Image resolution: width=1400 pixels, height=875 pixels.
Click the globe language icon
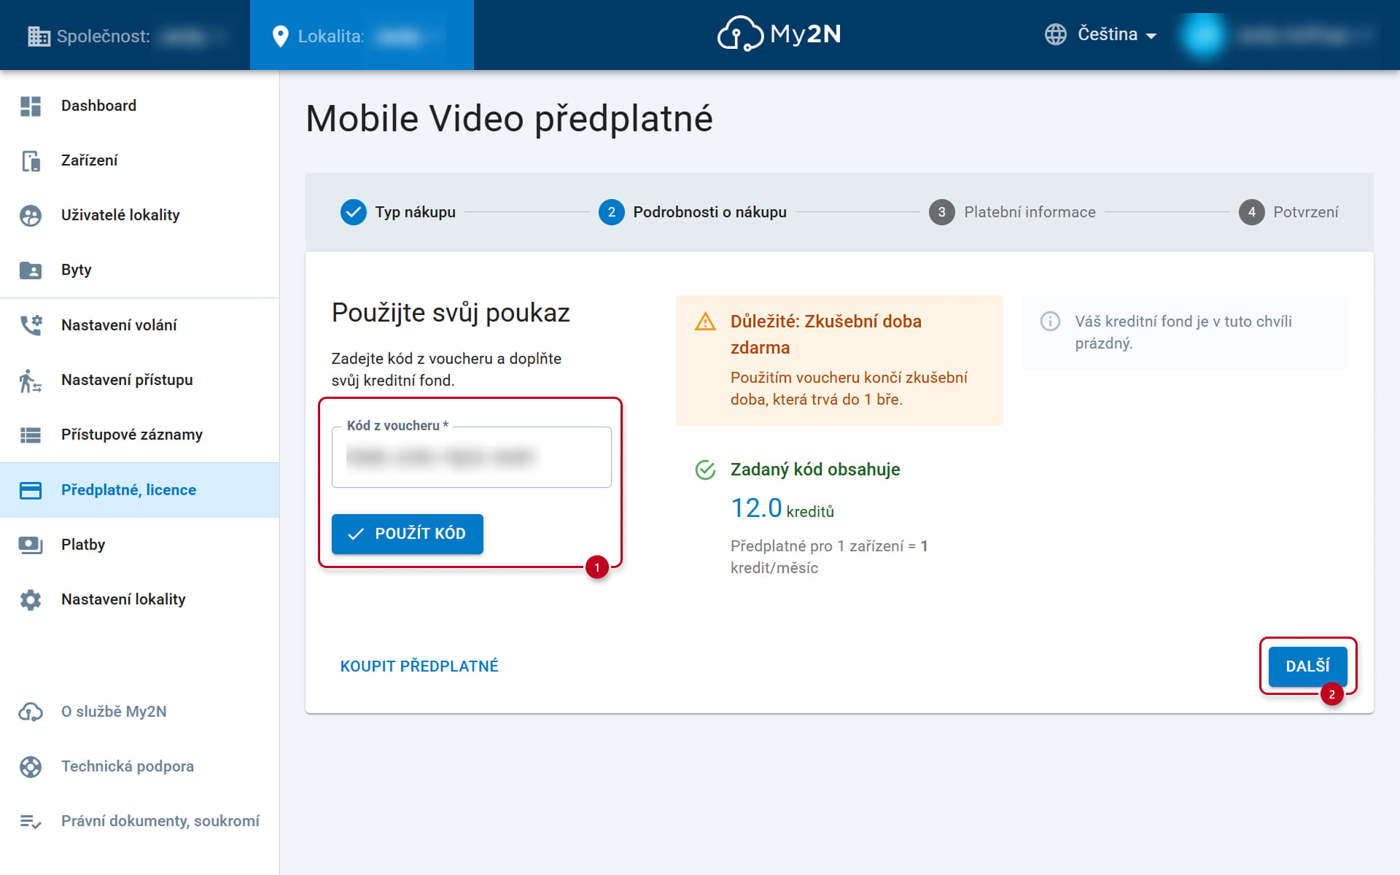(1055, 34)
